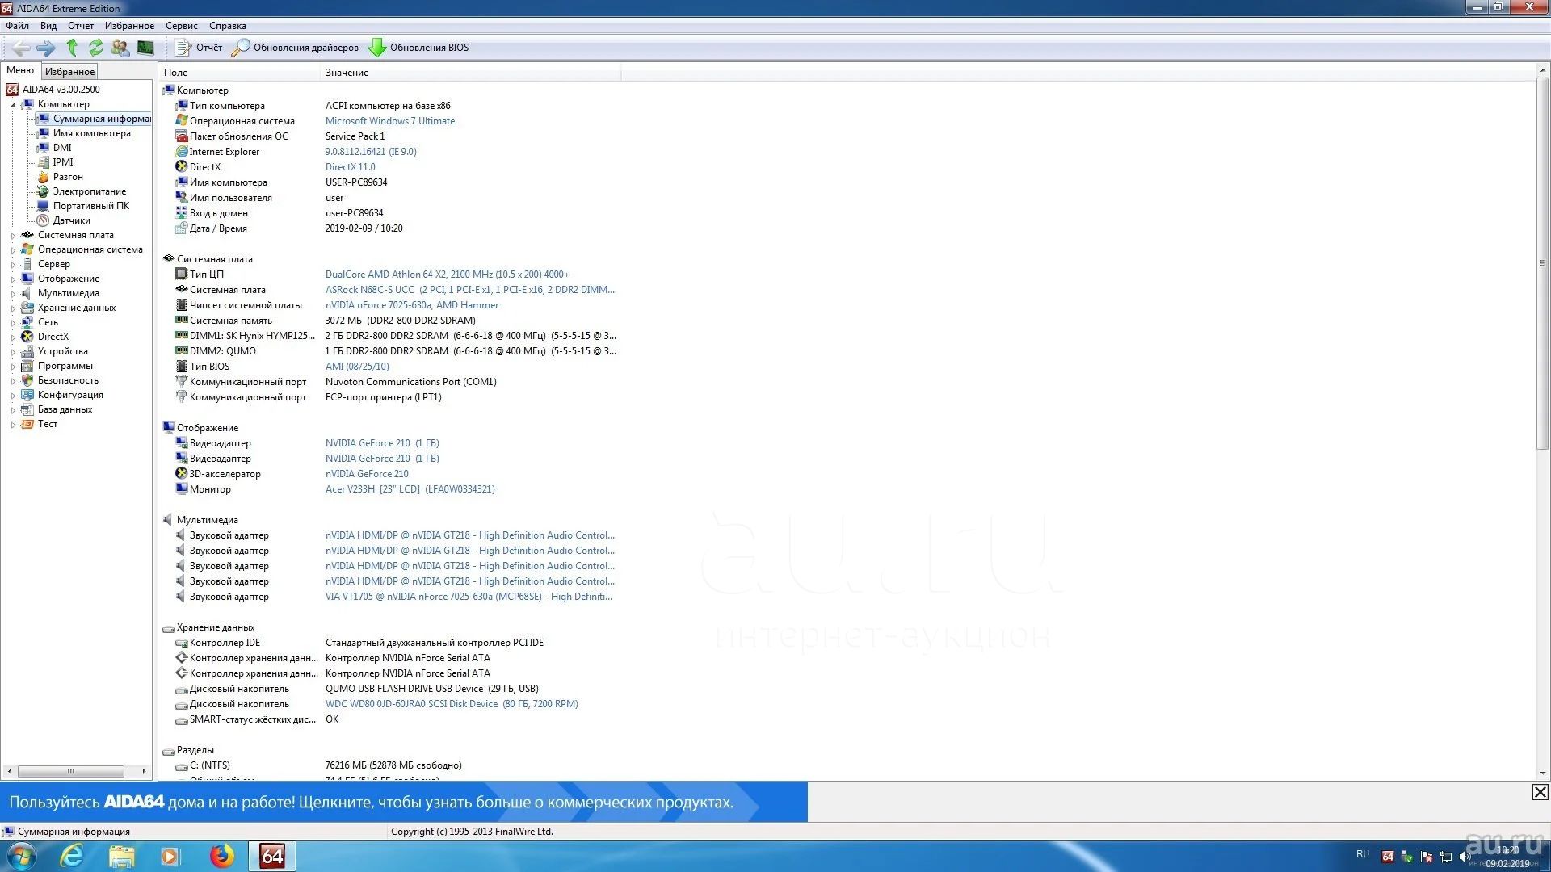Expand the Системная плата tree node
This screenshot has width=1551, height=872.
click(13, 236)
